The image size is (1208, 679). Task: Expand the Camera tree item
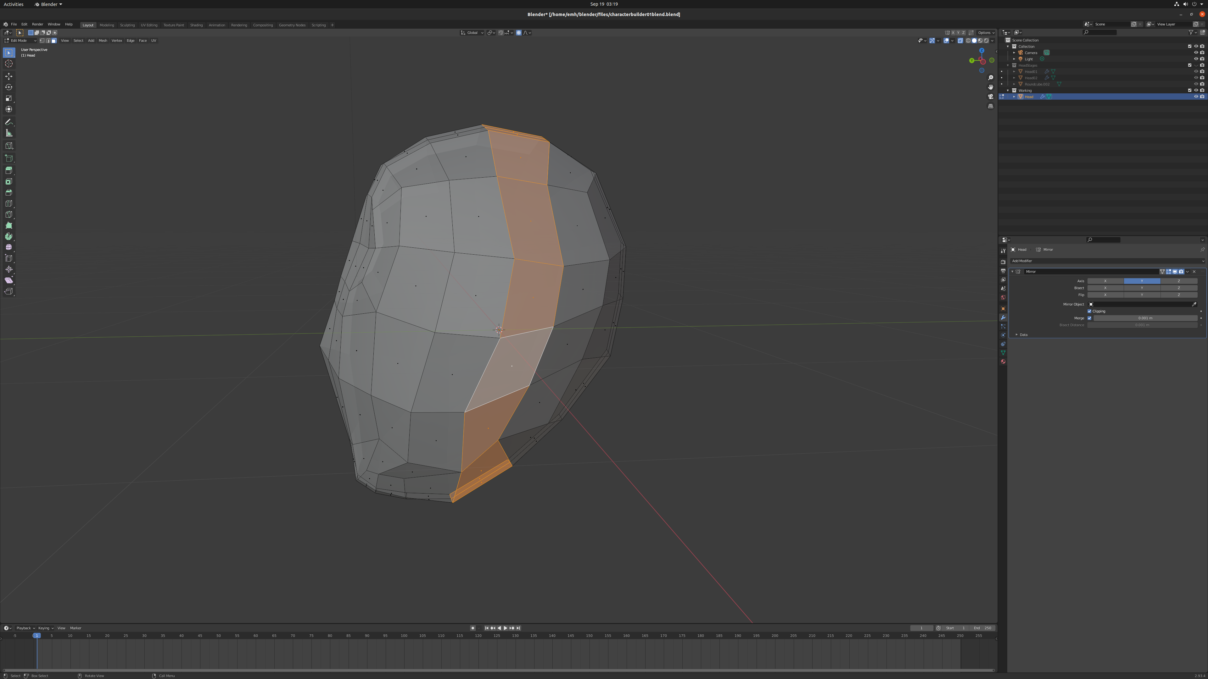point(1014,52)
